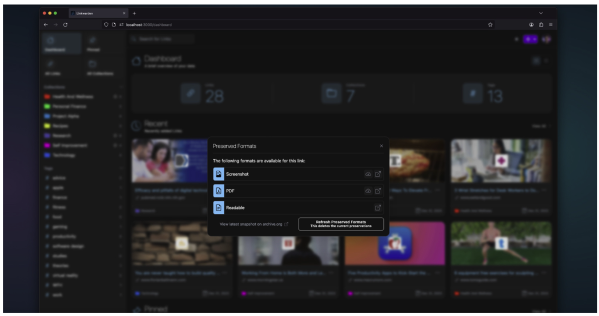The height and width of the screenshot is (316, 599).
Task: Click the Refresh Preserved Formats button
Action: click(x=341, y=224)
